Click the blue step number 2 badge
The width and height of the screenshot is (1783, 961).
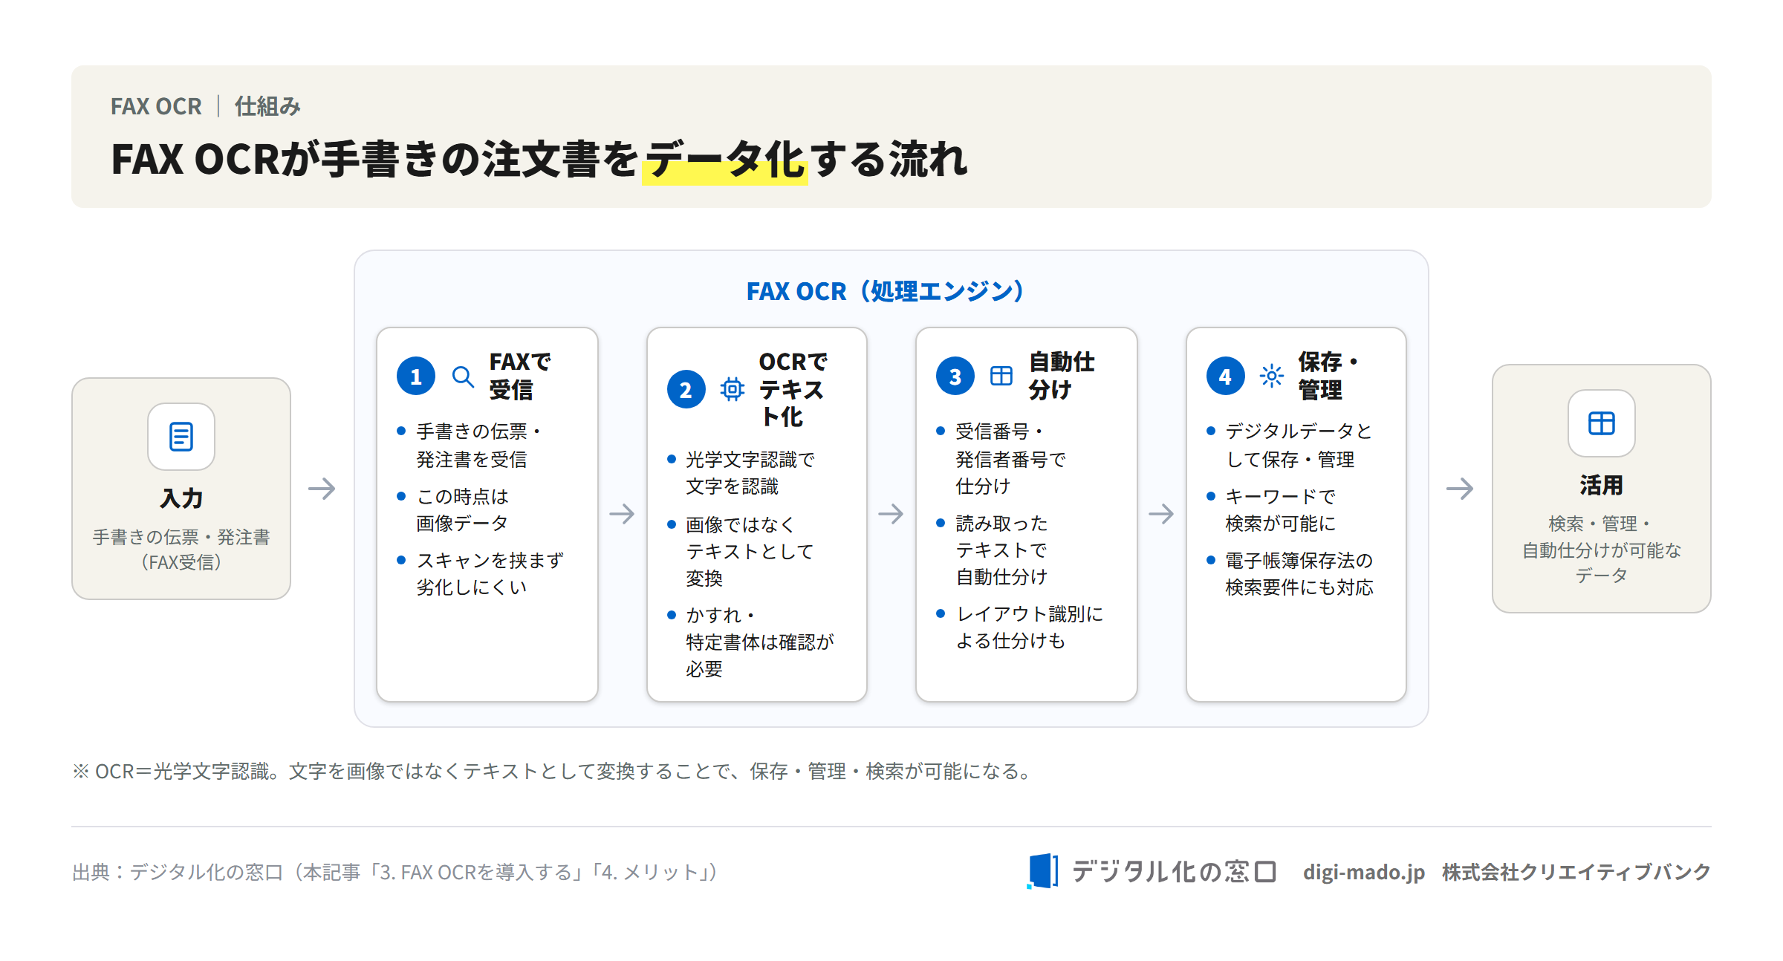coord(686,389)
